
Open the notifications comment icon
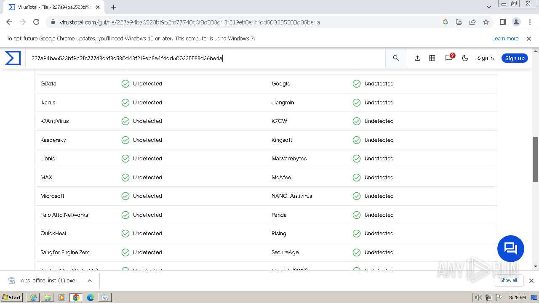pos(449,58)
